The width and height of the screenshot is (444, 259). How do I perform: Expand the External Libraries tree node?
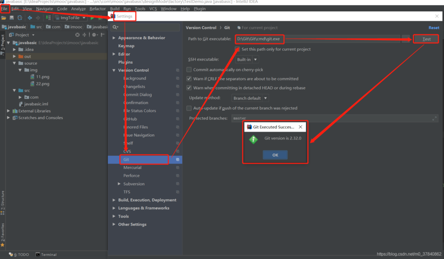[8, 111]
